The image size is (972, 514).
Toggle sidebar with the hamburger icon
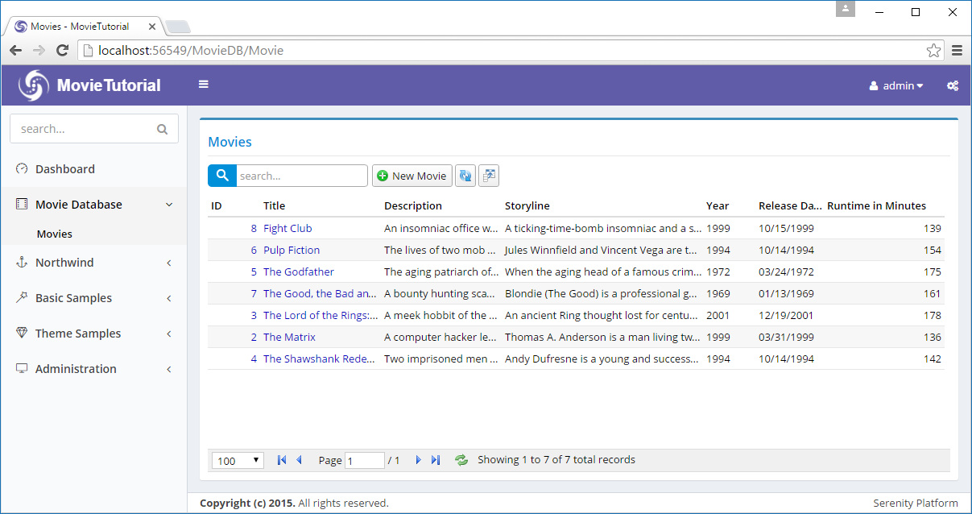(204, 85)
